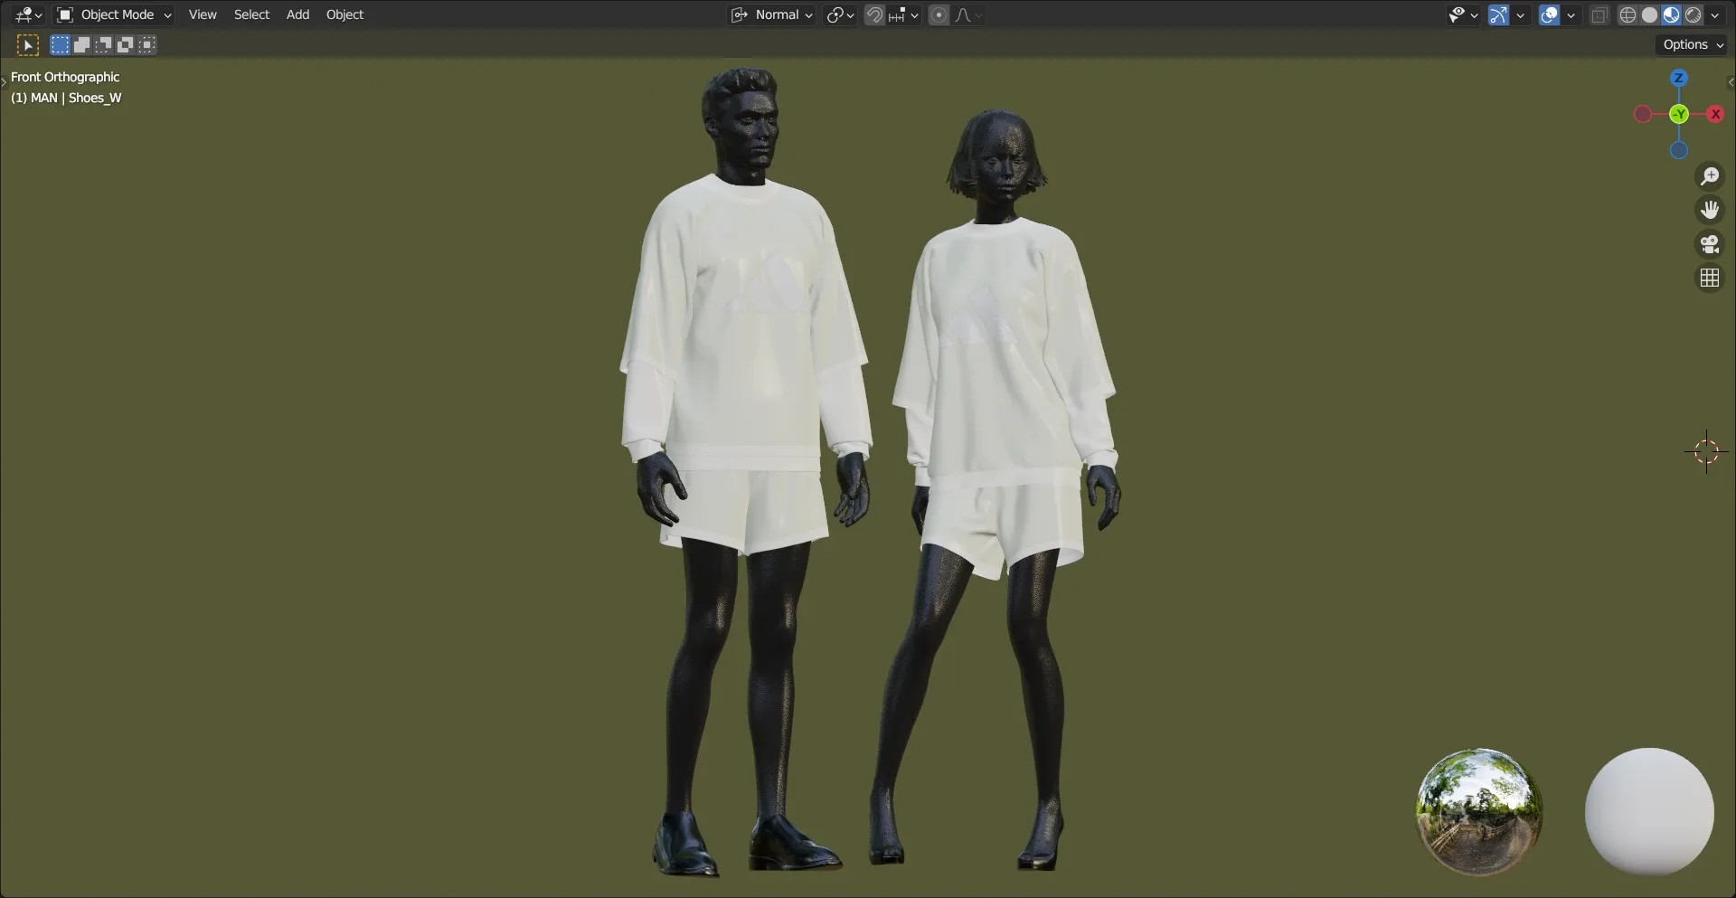This screenshot has height=898, width=1736.
Task: Toggle X-Ray mode in viewport header
Action: 1599,14
